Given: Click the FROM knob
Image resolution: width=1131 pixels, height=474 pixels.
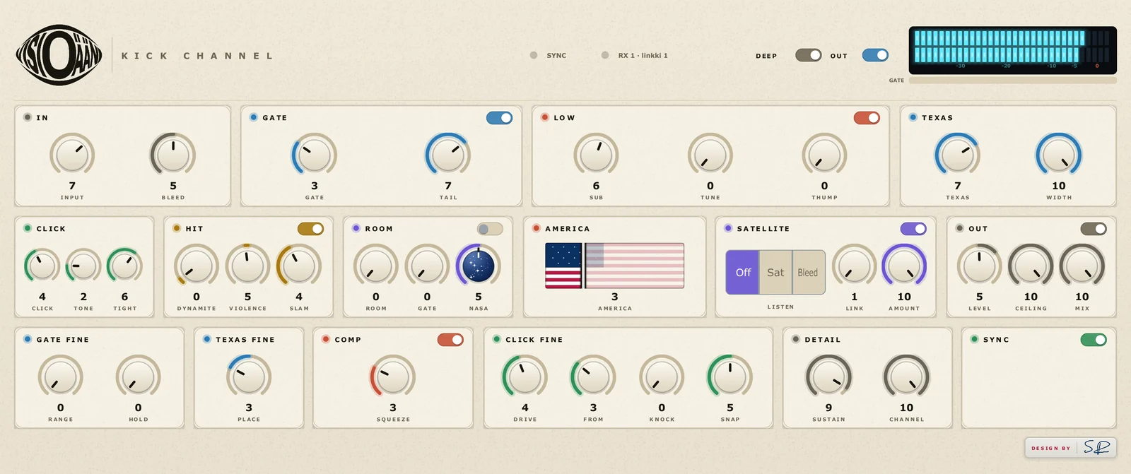Looking at the screenshot, I should (593, 377).
